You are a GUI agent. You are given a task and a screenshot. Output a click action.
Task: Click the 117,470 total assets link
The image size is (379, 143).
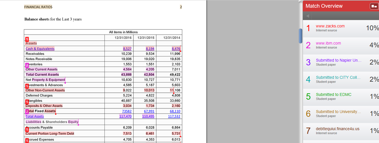pyautogui.click(x=125, y=116)
